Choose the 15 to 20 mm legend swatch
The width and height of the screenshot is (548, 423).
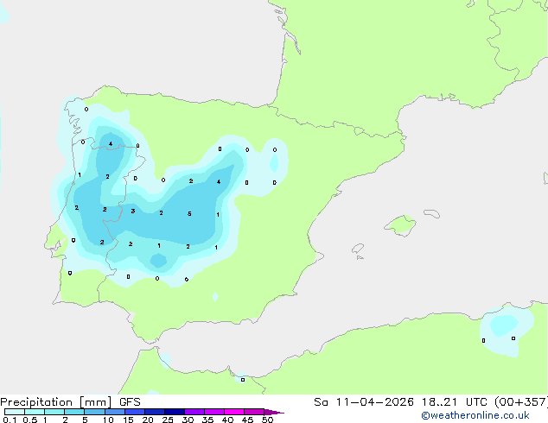tap(134, 412)
